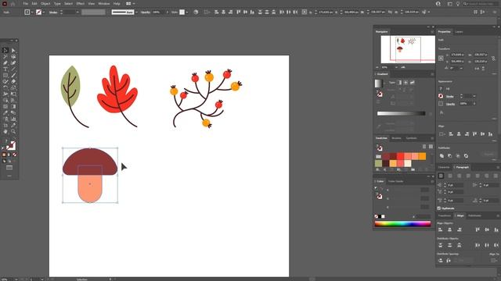501x281 pixels.
Task: Open the Window menu
Action: coord(104,3)
